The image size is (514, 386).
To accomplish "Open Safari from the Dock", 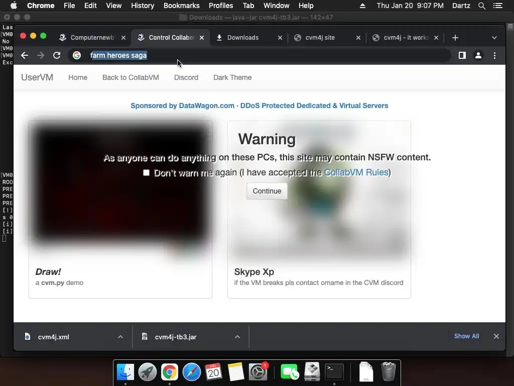I will pyautogui.click(x=191, y=372).
